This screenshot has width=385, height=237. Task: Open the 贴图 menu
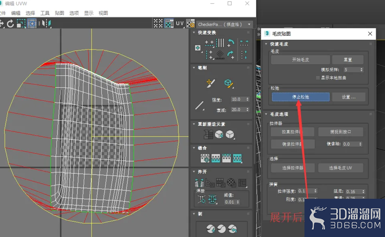click(x=60, y=13)
